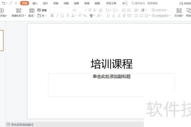Click the increase paragraph spacing icon

[136, 16]
